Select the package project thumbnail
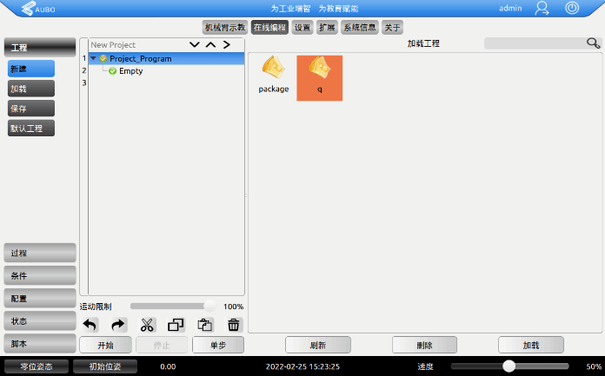This screenshot has width=605, height=376. [273, 76]
